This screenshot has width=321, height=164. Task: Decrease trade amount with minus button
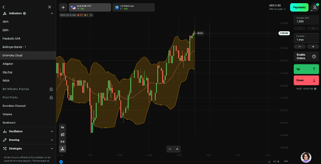point(299,28)
